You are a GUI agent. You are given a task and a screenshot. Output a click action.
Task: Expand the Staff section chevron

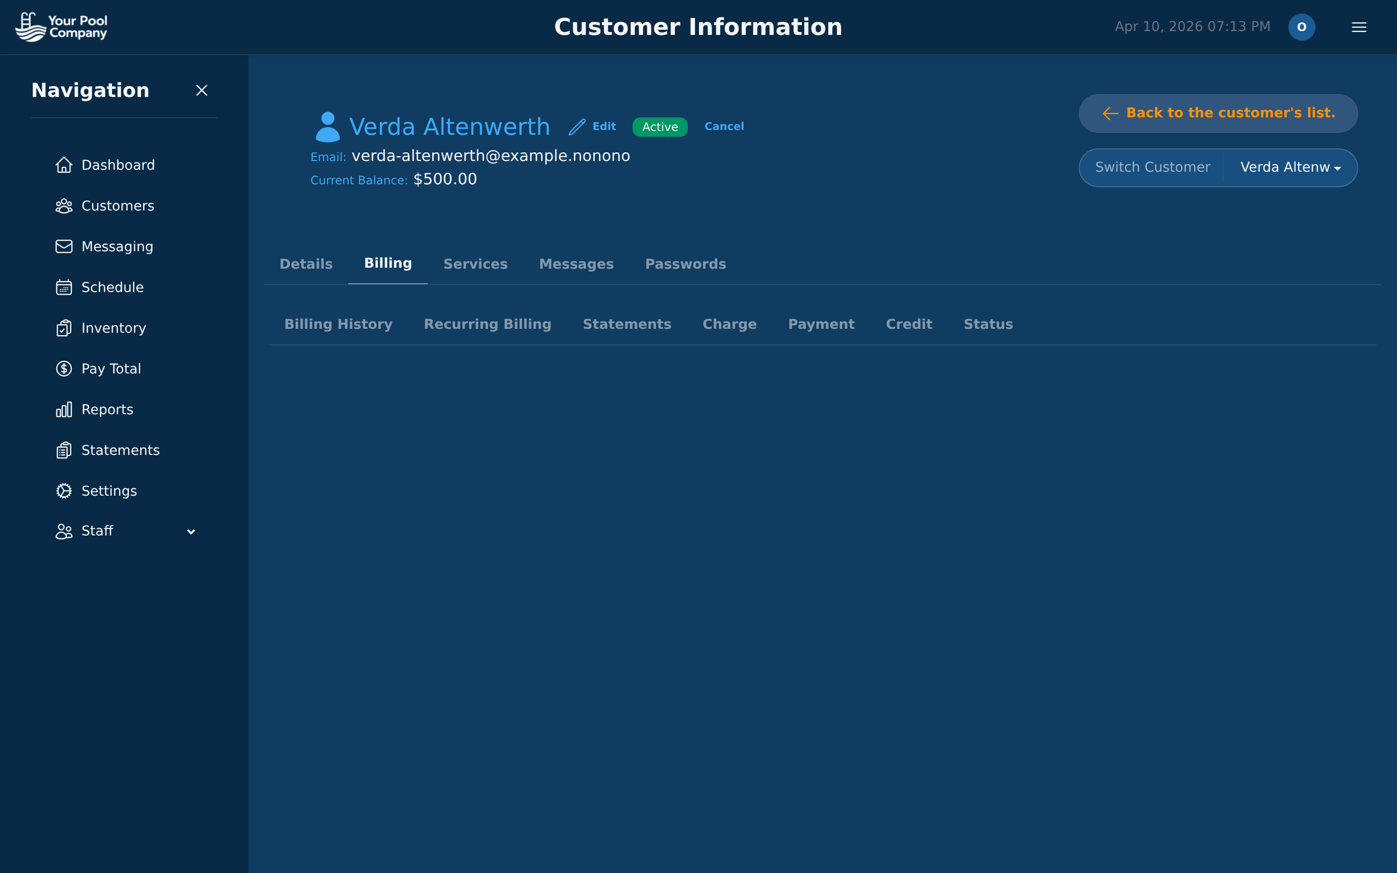click(x=191, y=531)
